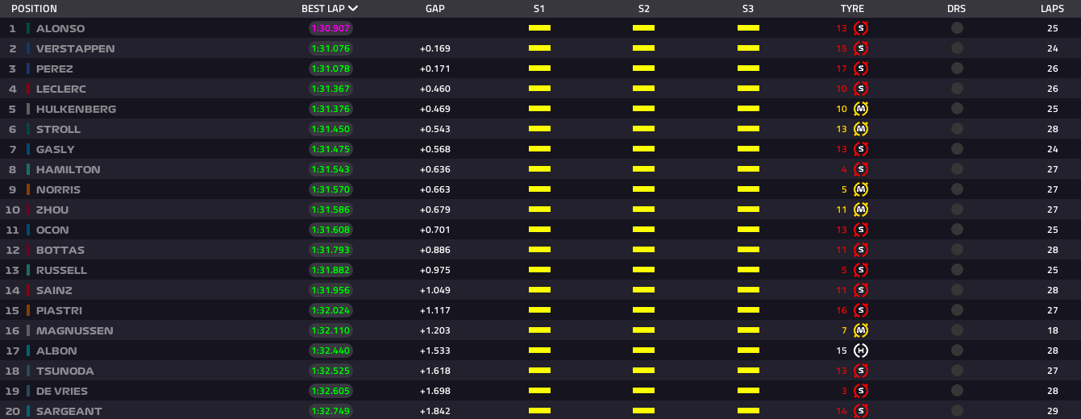Image resolution: width=1081 pixels, height=419 pixels.
Task: Click De Vries's soft tyre icon
Action: [x=861, y=391]
